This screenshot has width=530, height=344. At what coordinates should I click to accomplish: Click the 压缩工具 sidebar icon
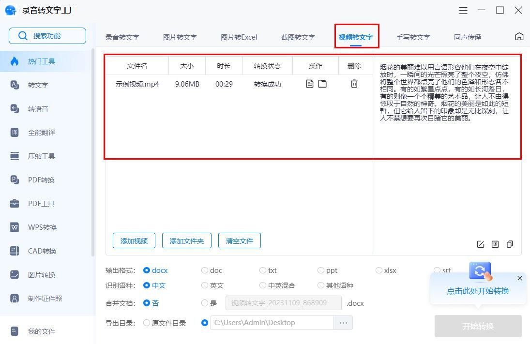pos(15,156)
